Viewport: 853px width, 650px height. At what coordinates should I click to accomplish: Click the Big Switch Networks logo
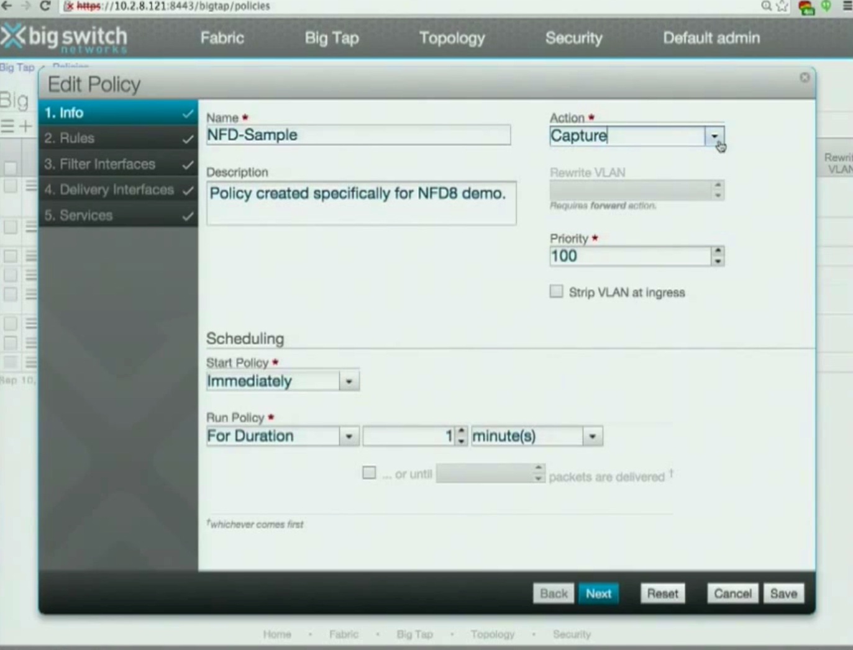click(64, 38)
